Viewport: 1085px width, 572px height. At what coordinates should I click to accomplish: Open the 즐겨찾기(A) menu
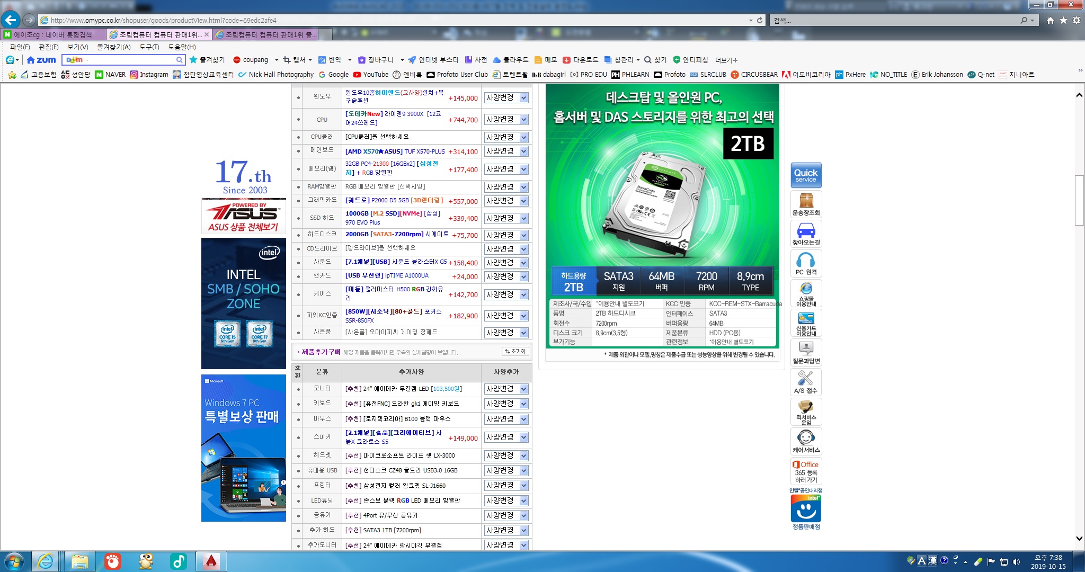point(113,47)
